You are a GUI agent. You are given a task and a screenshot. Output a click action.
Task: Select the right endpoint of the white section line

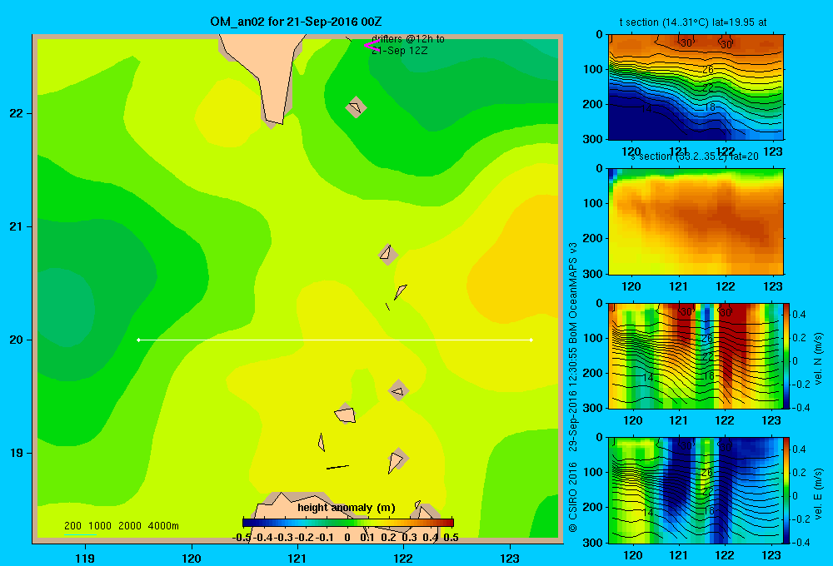pyautogui.click(x=531, y=340)
